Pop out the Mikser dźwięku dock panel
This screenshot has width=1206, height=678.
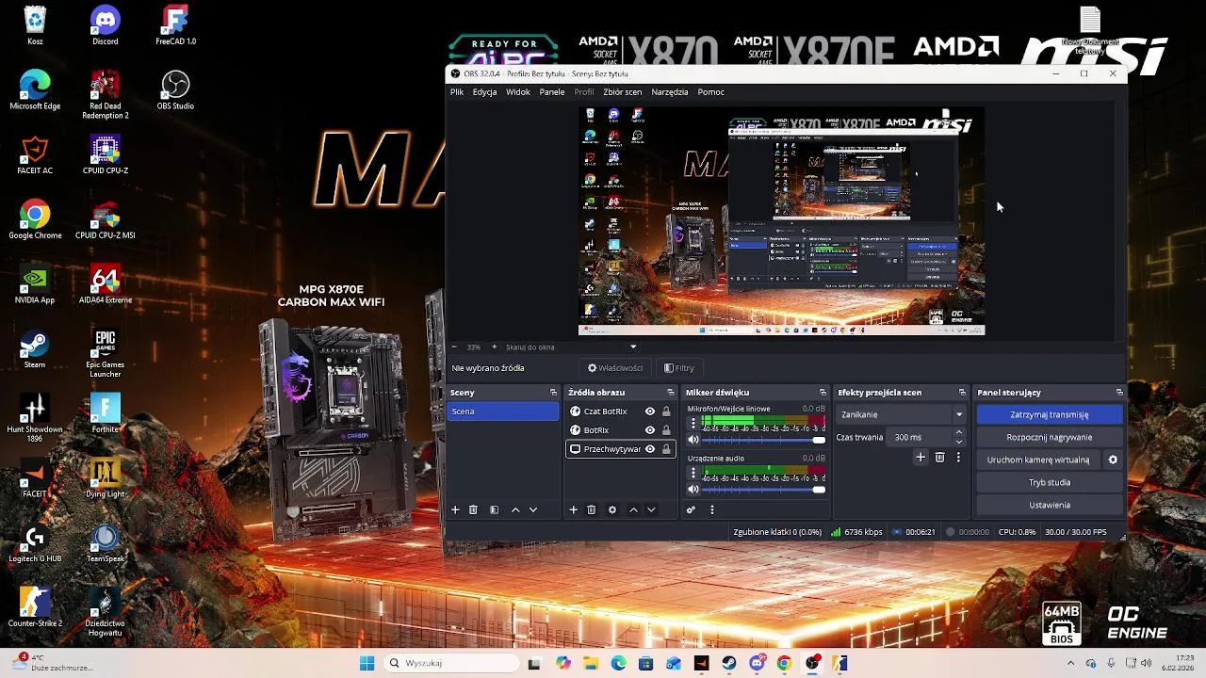[x=823, y=393]
